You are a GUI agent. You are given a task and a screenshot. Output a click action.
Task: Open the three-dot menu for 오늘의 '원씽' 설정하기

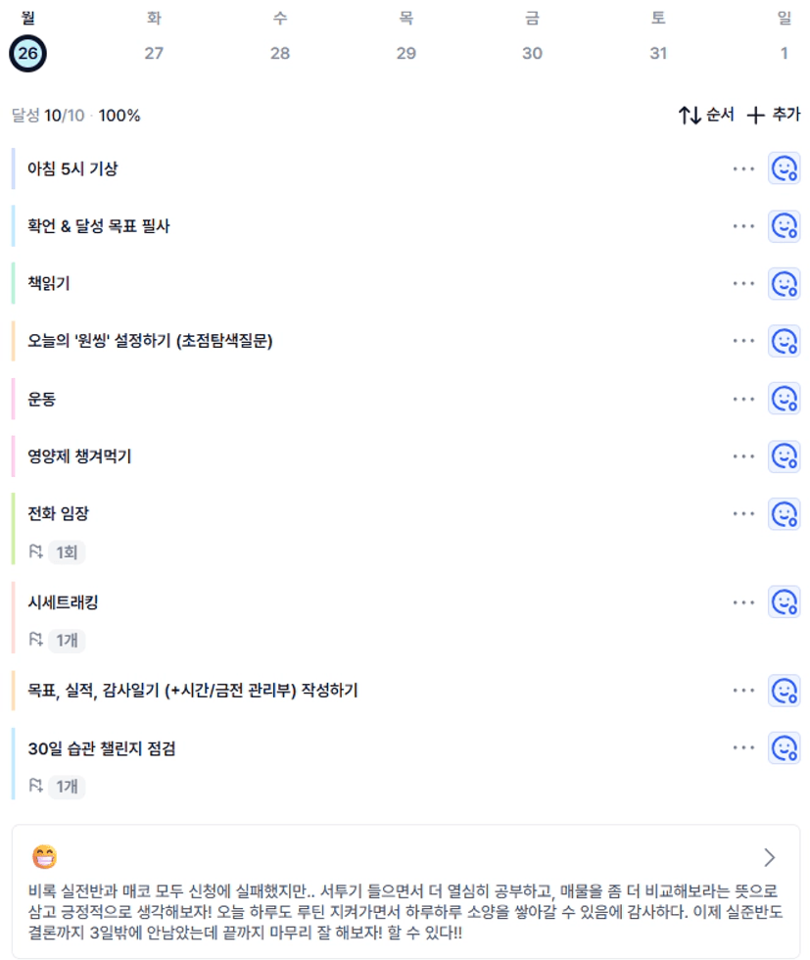click(x=743, y=341)
